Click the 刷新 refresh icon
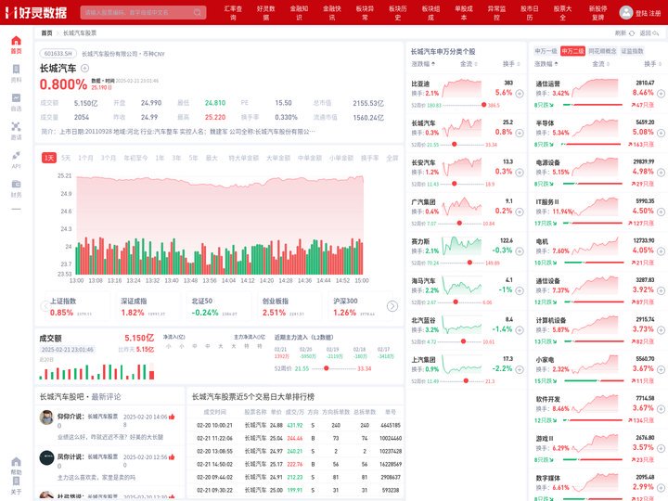 [632, 33]
